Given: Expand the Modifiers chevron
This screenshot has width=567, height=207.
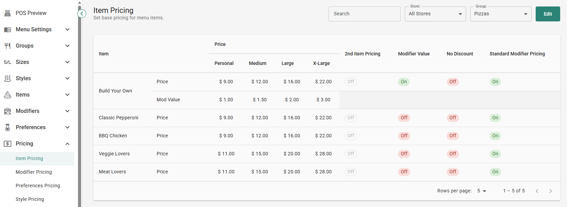Looking at the screenshot, I should point(67,111).
